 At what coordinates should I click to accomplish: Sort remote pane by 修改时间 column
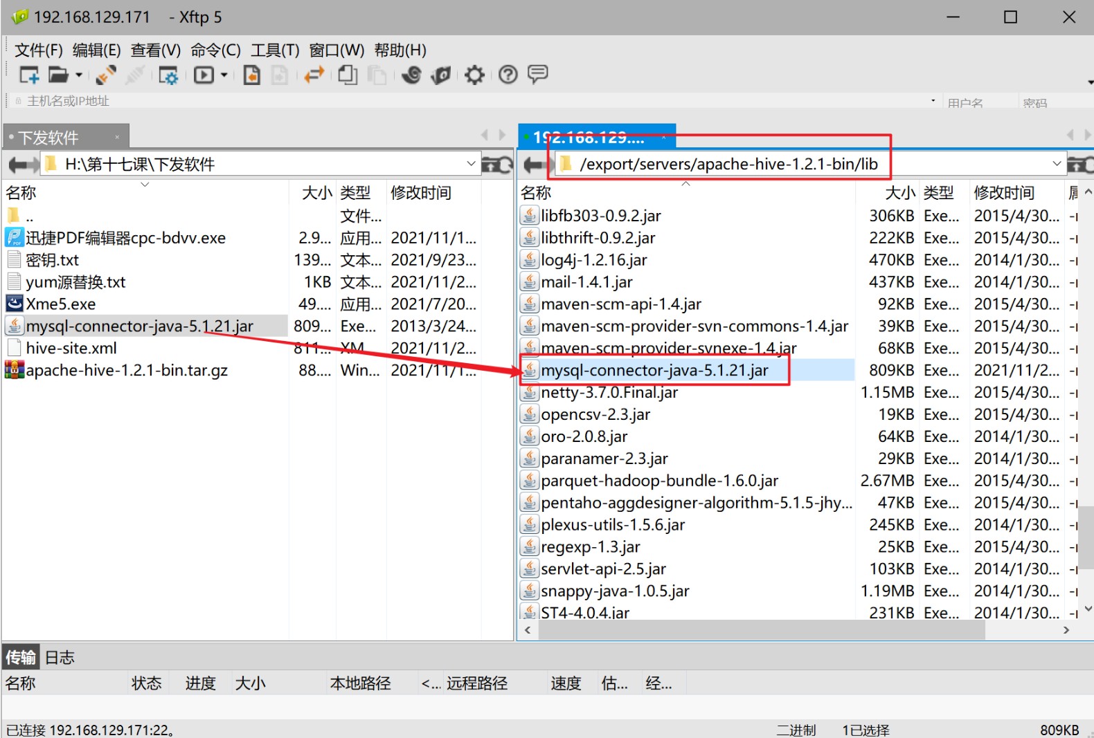[x=1016, y=192]
